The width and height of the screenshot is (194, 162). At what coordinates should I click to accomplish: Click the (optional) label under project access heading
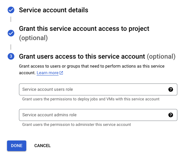tap(33, 38)
